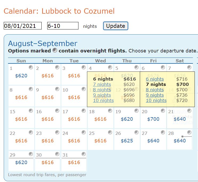
Task: Click overnight flight icon on August 31
Action: (84, 154)
